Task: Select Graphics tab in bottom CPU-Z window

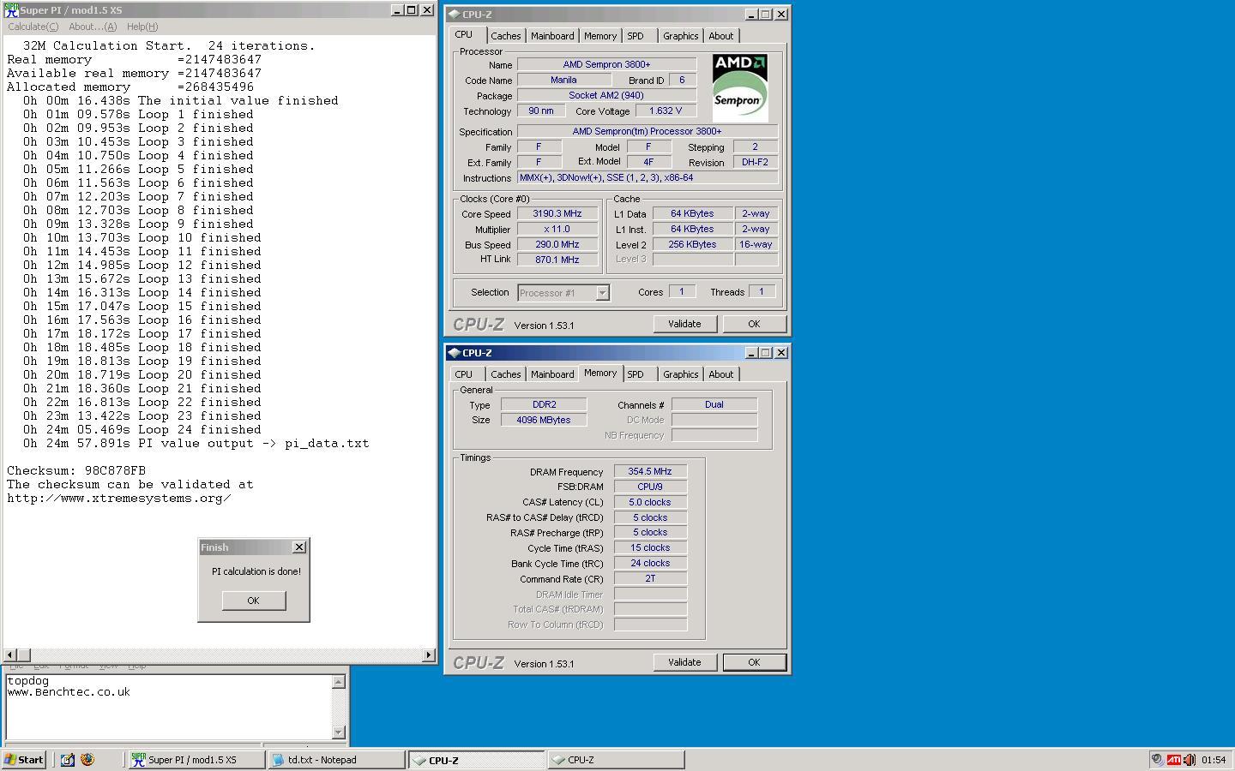Action: [x=680, y=374]
